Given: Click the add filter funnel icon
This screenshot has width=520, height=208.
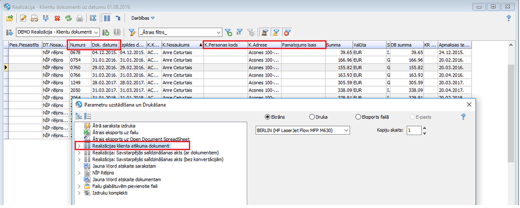Looking at the screenshot, I should coord(227,32).
